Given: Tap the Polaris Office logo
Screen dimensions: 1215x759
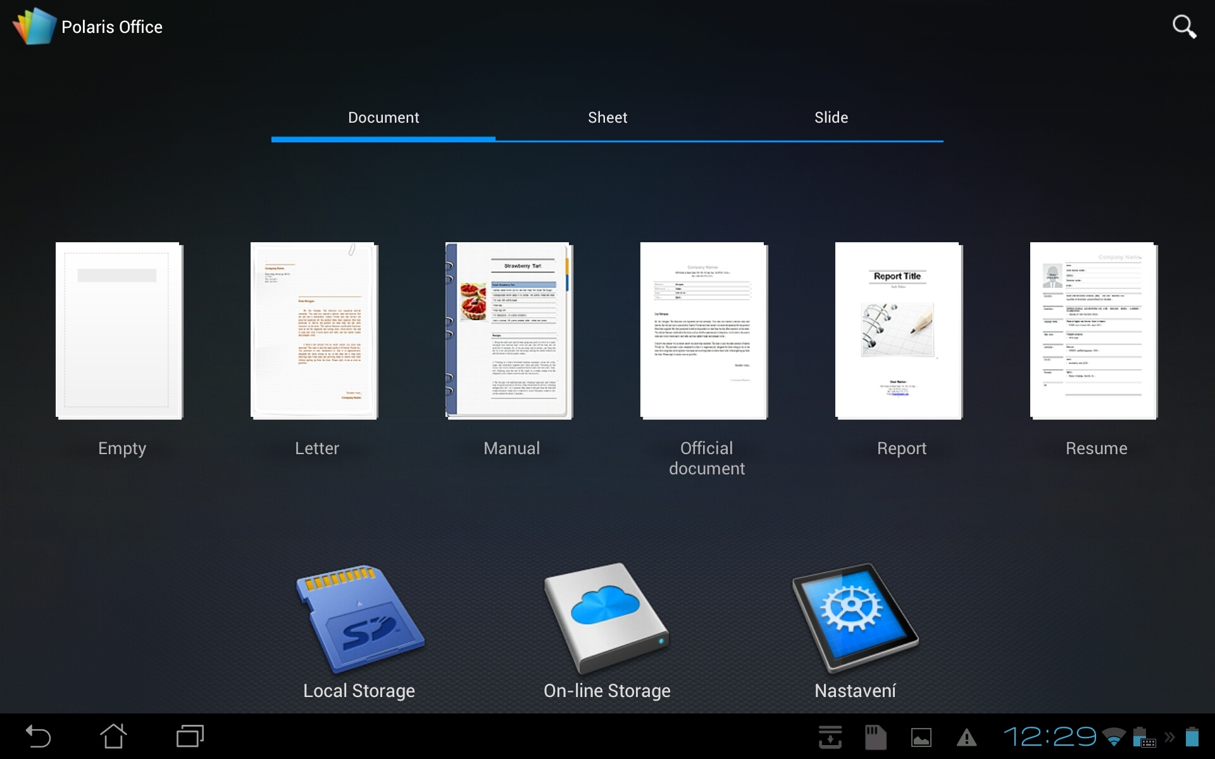Looking at the screenshot, I should [34, 25].
